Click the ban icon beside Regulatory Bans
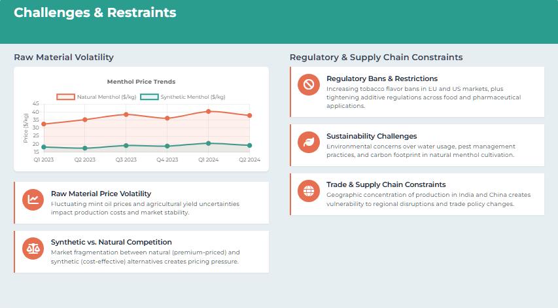 307,85
